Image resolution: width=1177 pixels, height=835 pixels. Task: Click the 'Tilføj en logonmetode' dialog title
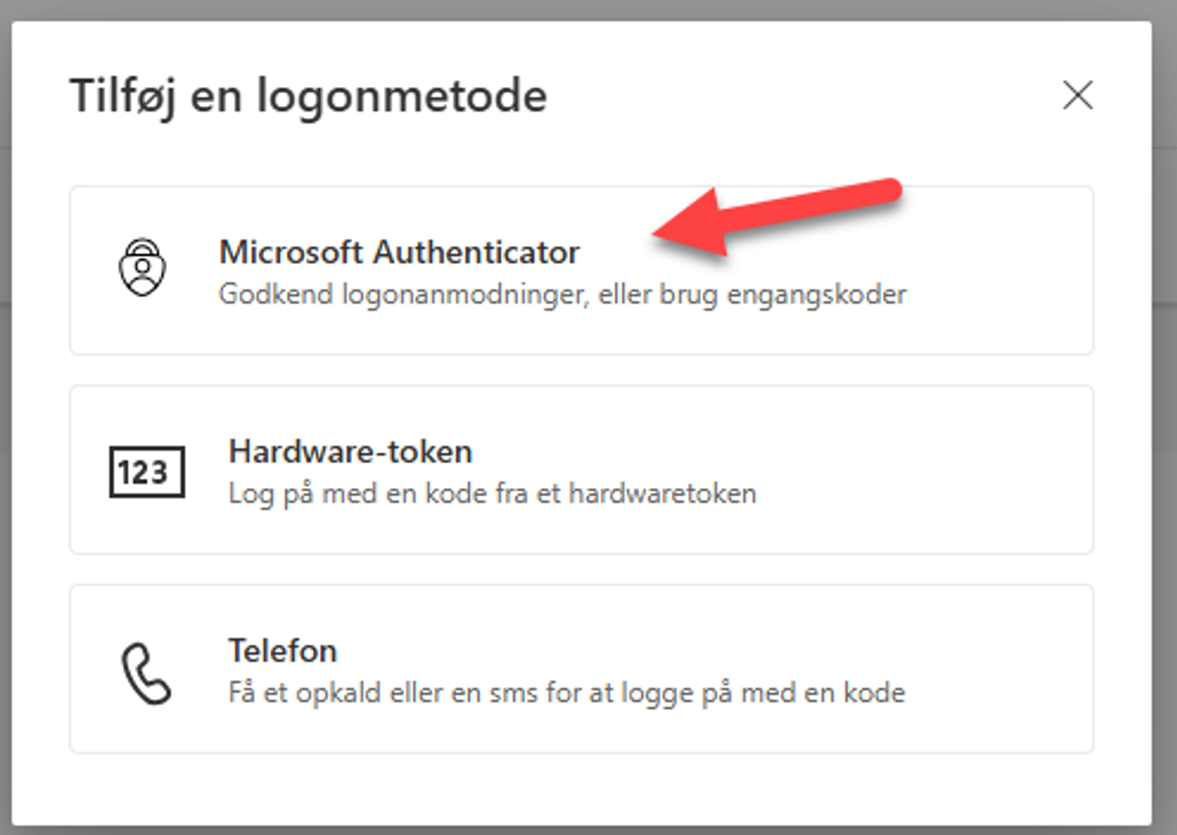point(308,96)
